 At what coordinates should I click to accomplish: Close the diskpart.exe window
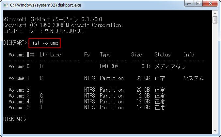[x=210, y=3]
